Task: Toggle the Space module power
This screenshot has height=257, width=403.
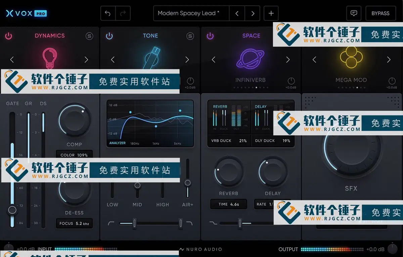Action: pos(210,36)
